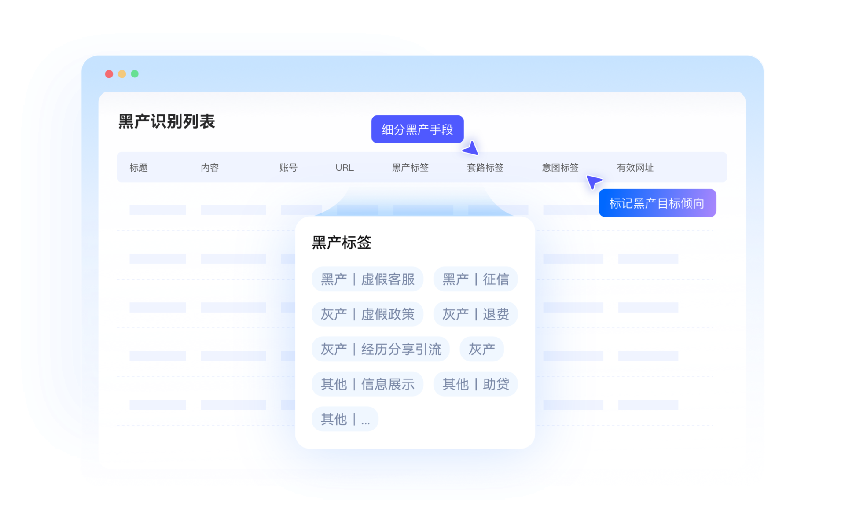Image resolution: width=845 pixels, height=515 pixels.
Task: Select the 黑产|虚假客服 tag
Action: (x=367, y=279)
